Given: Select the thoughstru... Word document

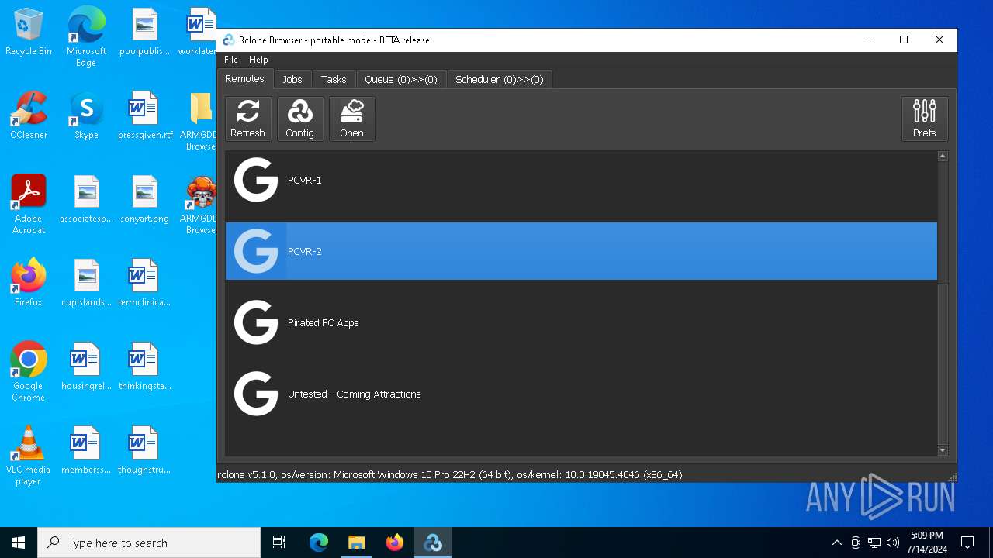Looking at the screenshot, I should click(144, 450).
